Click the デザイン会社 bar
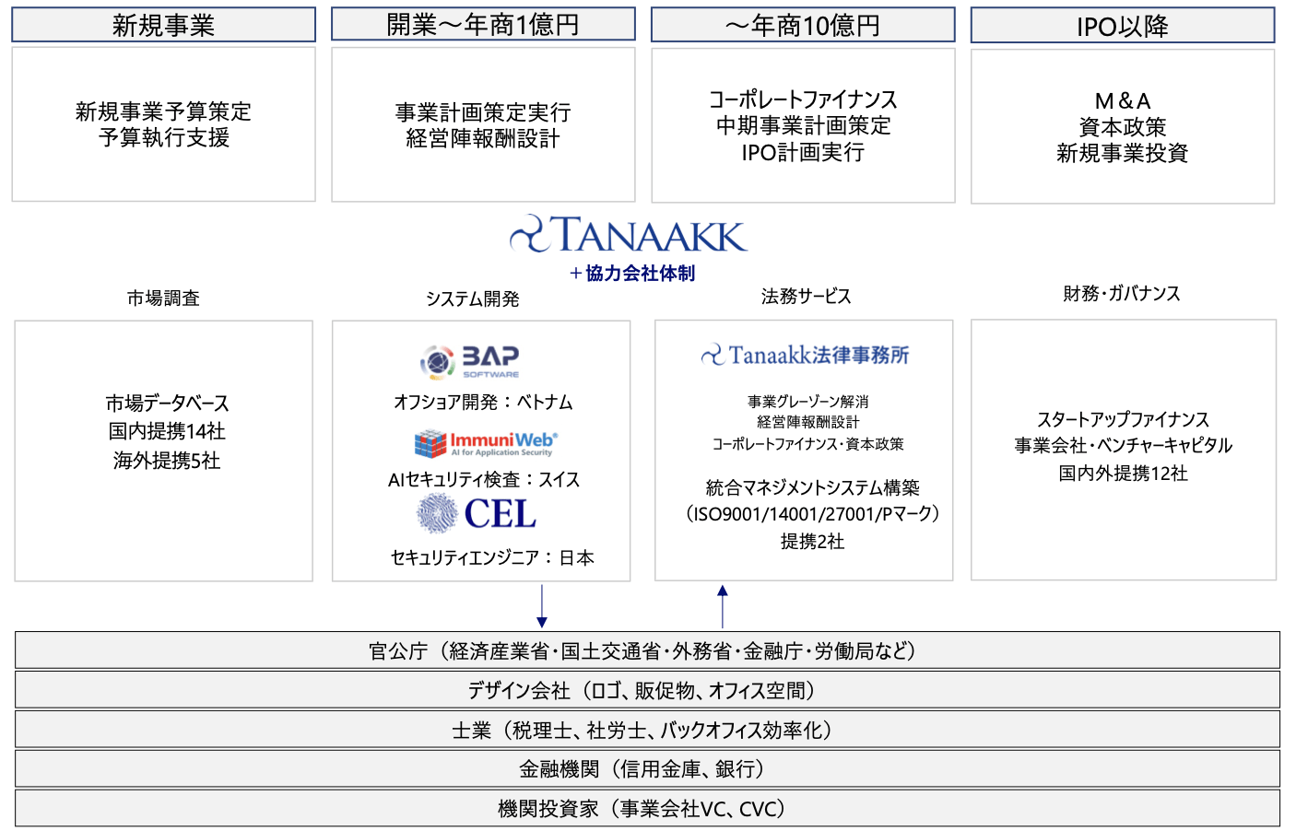 point(647,690)
